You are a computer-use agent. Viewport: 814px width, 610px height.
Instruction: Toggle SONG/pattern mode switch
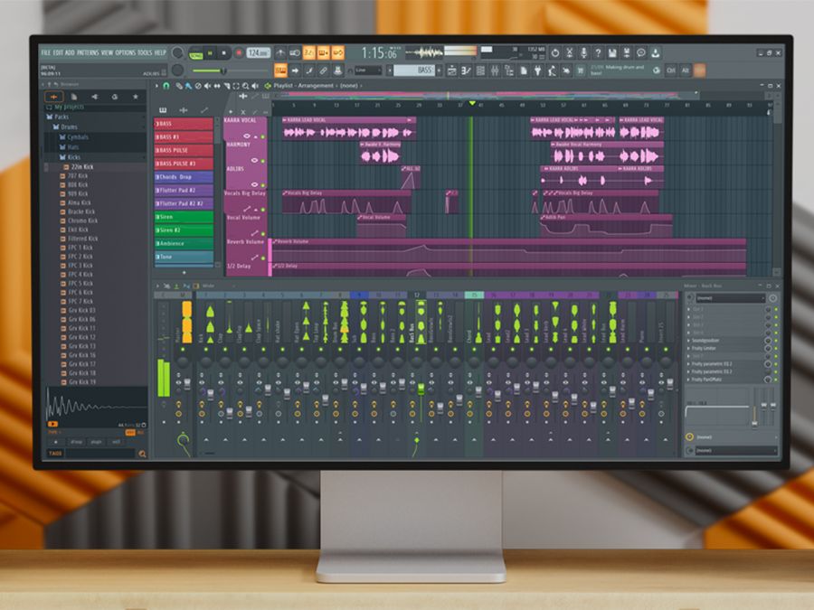(196, 55)
